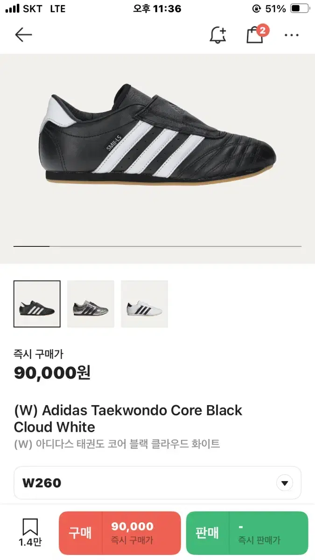
Task: Tap the 즉시 판매가 section of sell button
Action: 269,533
